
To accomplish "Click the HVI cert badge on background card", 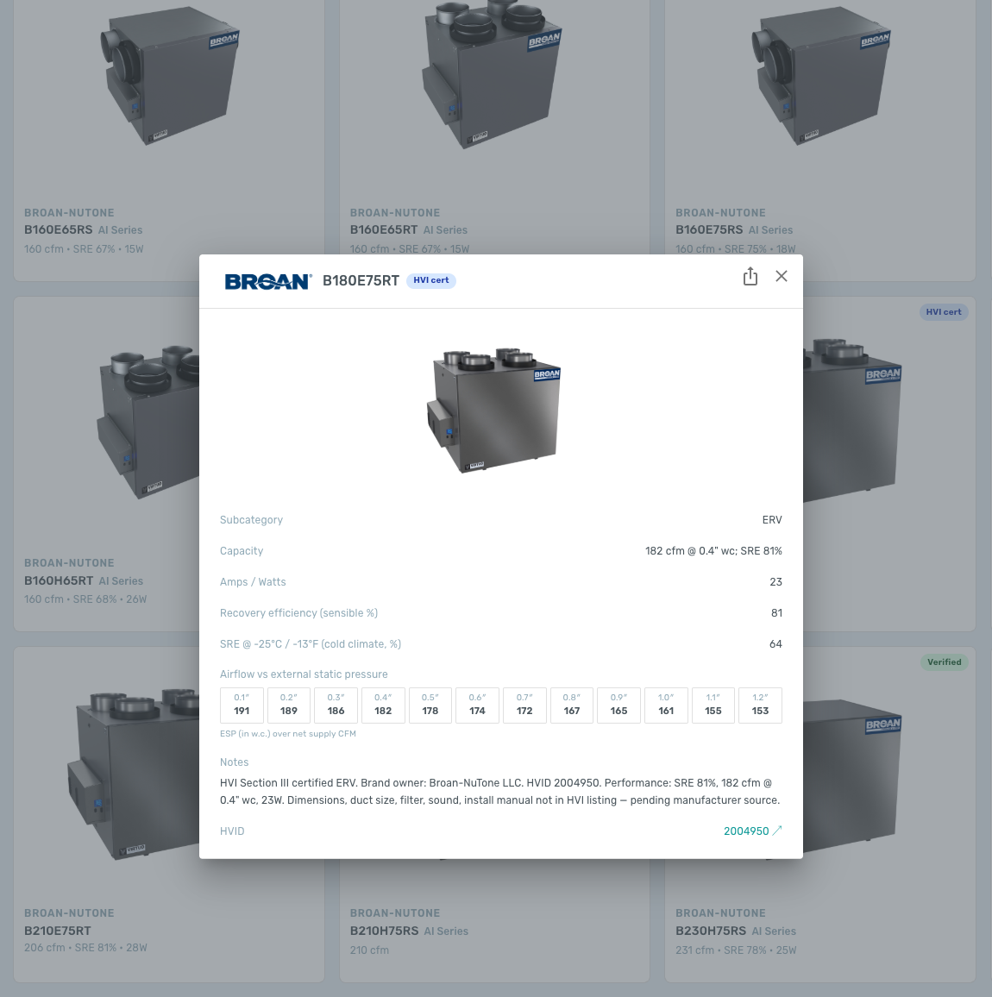I will click(x=944, y=312).
